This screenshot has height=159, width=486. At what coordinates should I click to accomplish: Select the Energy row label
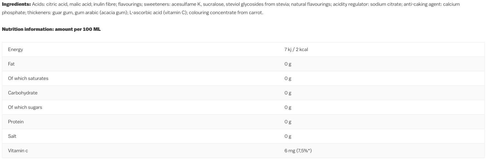(x=15, y=49)
